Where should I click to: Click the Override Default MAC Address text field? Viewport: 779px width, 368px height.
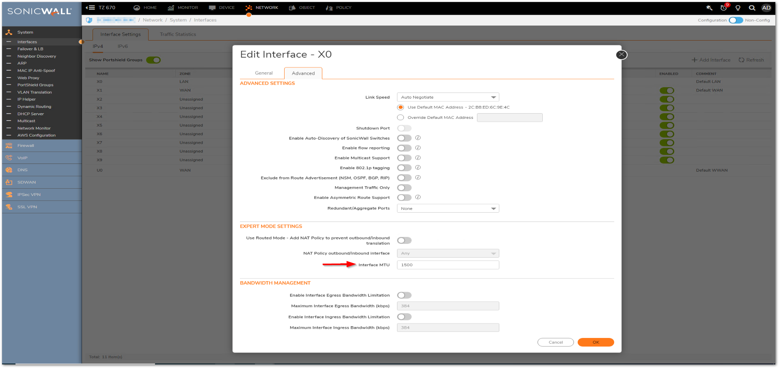(509, 118)
